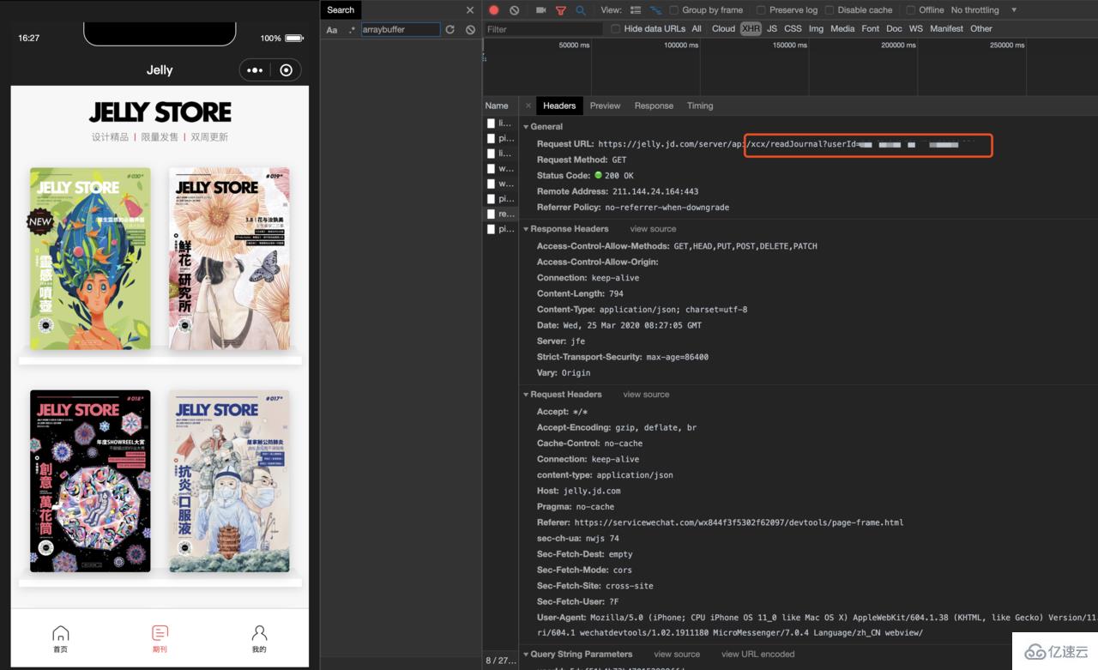The image size is (1098, 670).
Task: Open magazine cover issue #018
Action: click(90, 481)
